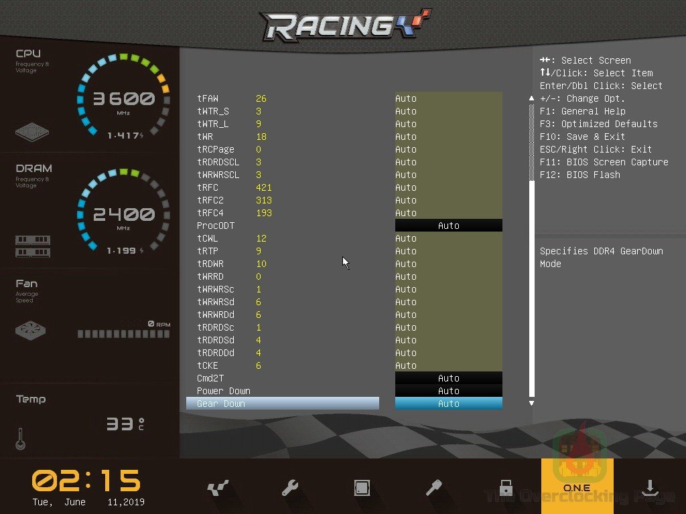Screen dimensions: 686x514
Task: Open BIOS settings via the wrench icon
Action: [289, 488]
